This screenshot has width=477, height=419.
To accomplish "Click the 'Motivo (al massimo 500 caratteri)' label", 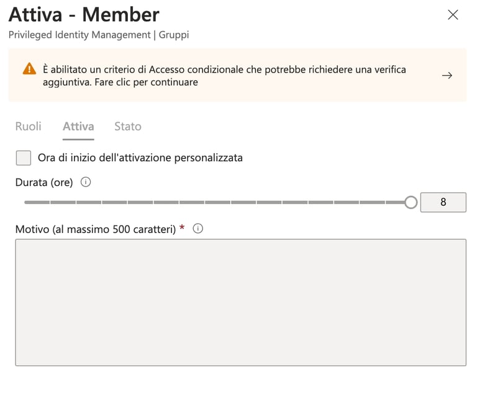I will 96,229.
